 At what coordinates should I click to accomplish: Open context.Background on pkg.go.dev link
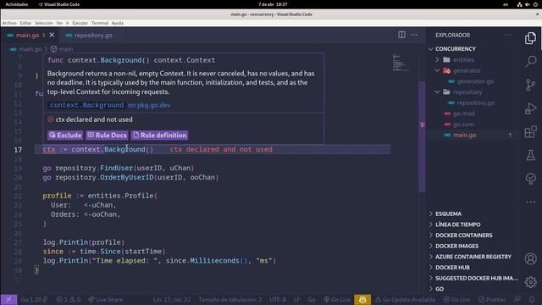click(x=110, y=105)
